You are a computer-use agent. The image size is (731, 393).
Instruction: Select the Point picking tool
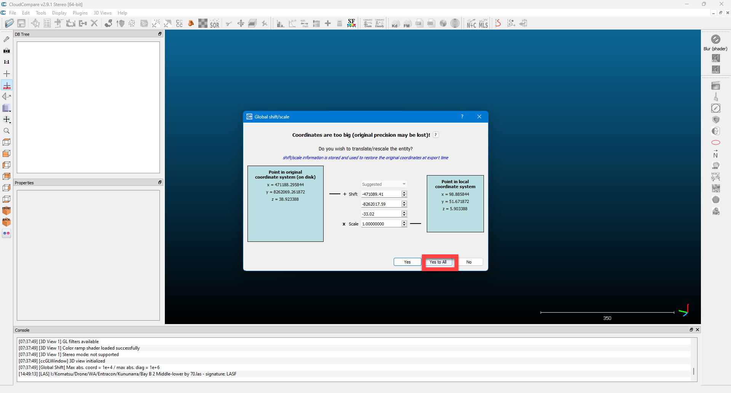tap(35, 23)
